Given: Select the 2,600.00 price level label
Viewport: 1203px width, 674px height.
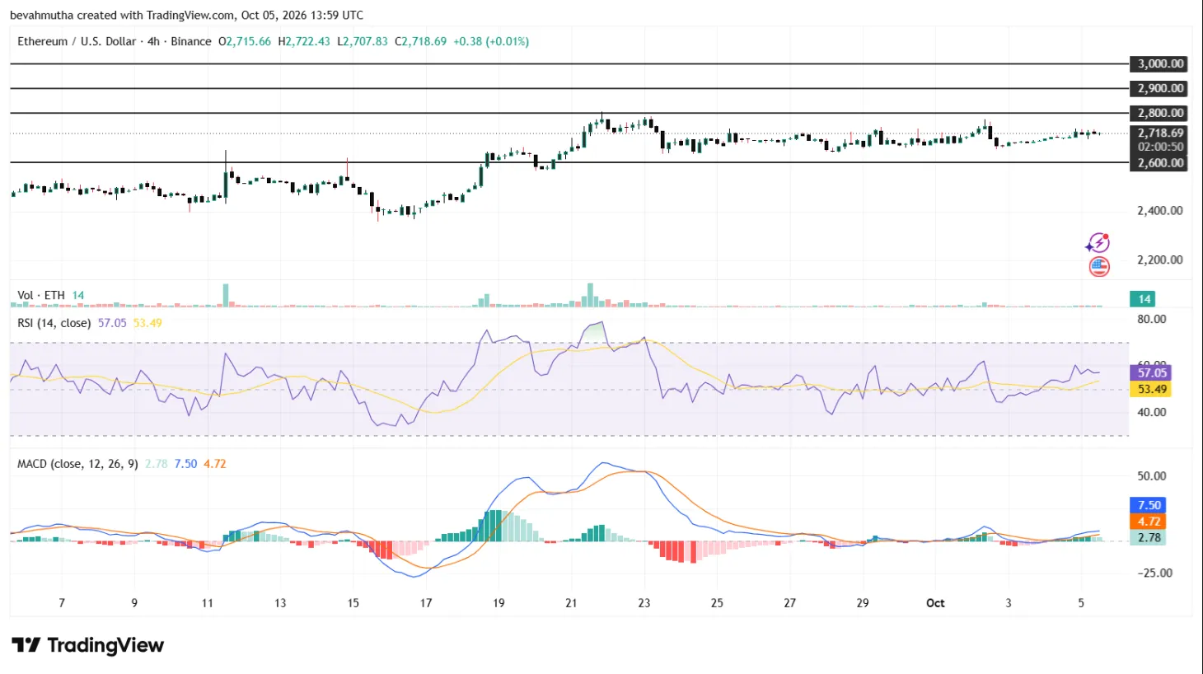Looking at the screenshot, I should 1160,162.
